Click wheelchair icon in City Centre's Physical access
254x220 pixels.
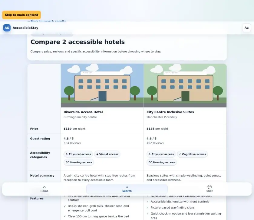coord(150,154)
